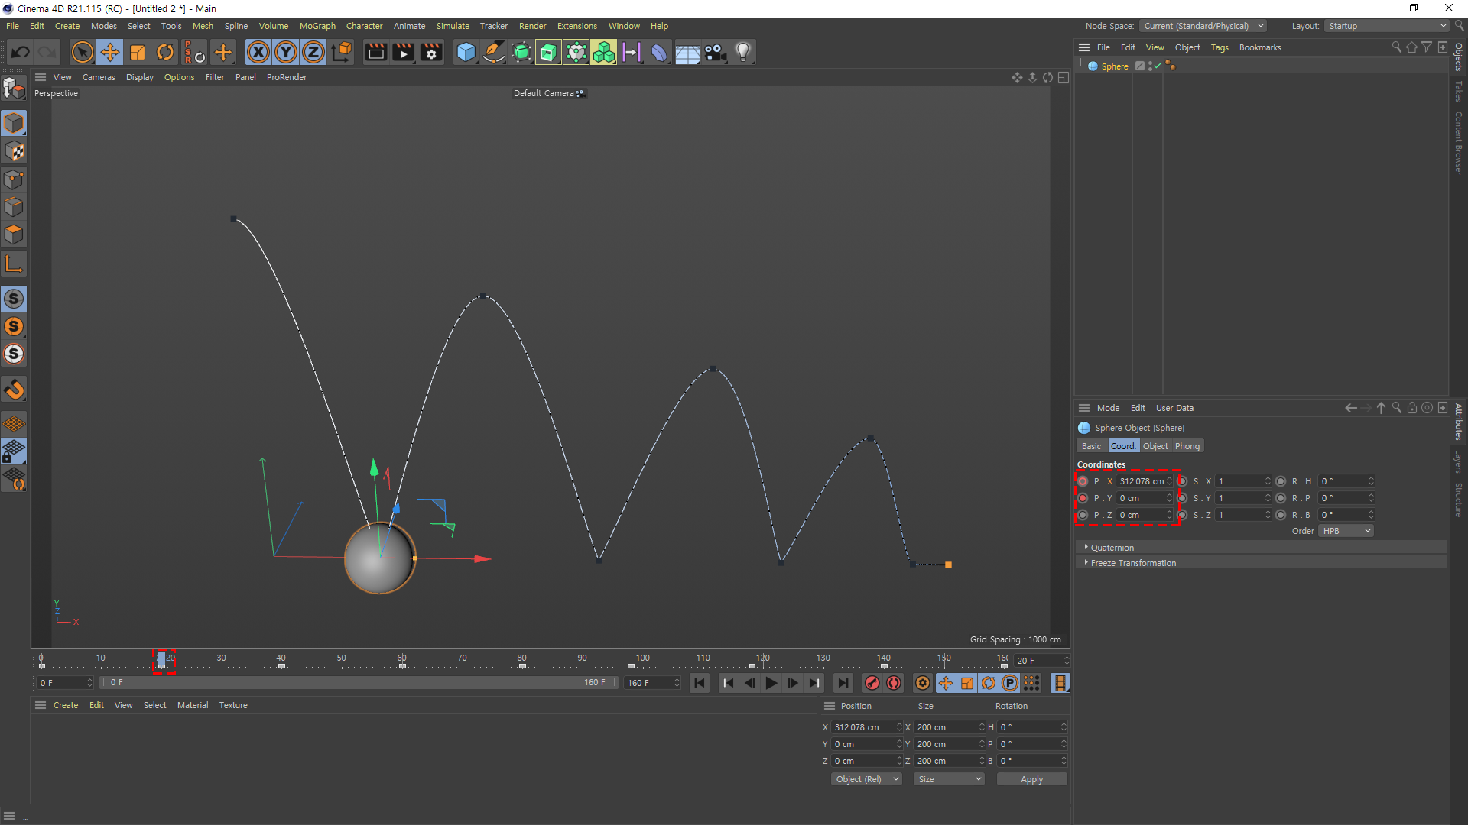Select the Move tool in toolbar
Viewport: 1468px width, 825px height.
(x=110, y=53)
